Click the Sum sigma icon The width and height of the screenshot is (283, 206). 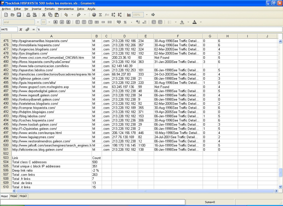(x=100, y=15)
